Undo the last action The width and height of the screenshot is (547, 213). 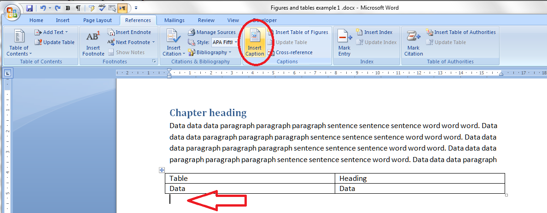tap(43, 8)
